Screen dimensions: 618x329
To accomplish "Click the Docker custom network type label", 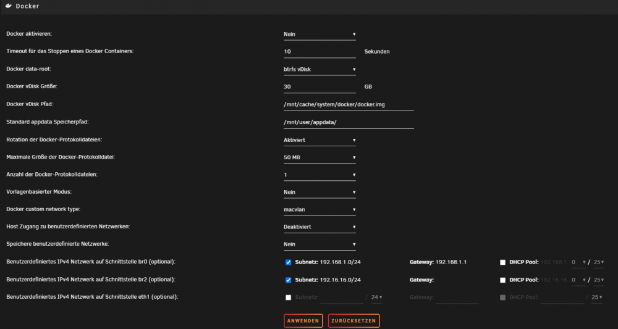I will coord(43,209).
